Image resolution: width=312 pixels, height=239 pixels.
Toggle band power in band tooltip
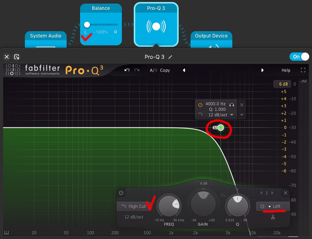[x=200, y=105]
